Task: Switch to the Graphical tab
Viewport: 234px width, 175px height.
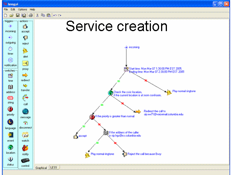Action: 41,168
